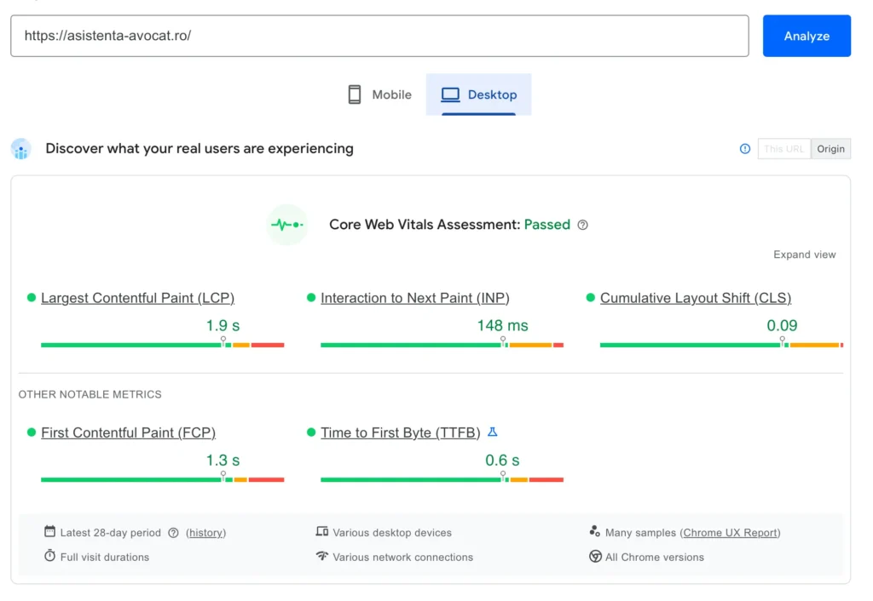Click the green dot beside LCP
873x601 pixels.
coord(32,297)
